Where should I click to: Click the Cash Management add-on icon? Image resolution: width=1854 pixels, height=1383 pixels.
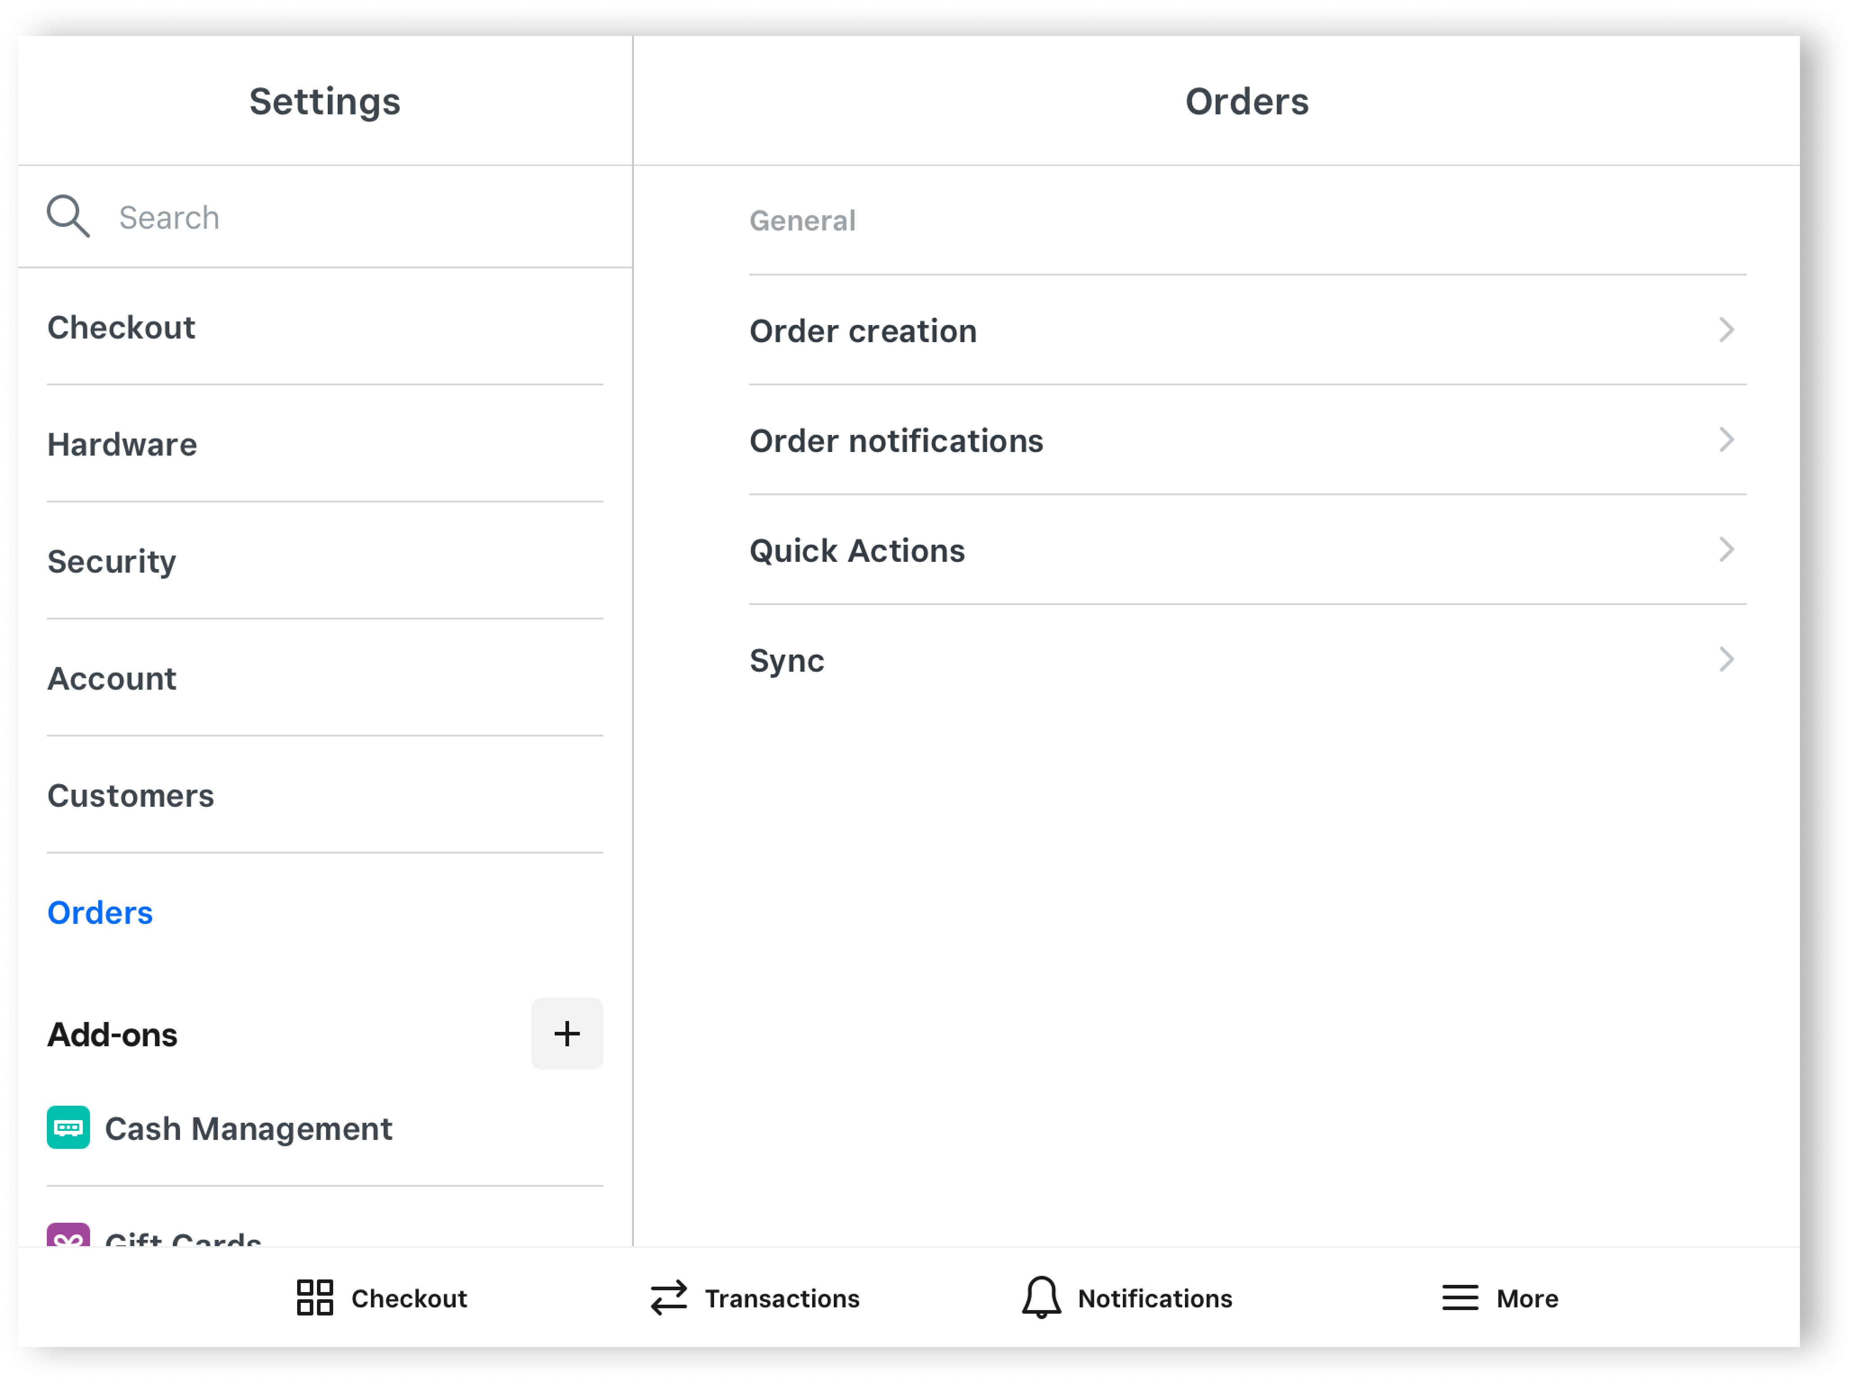point(68,1128)
